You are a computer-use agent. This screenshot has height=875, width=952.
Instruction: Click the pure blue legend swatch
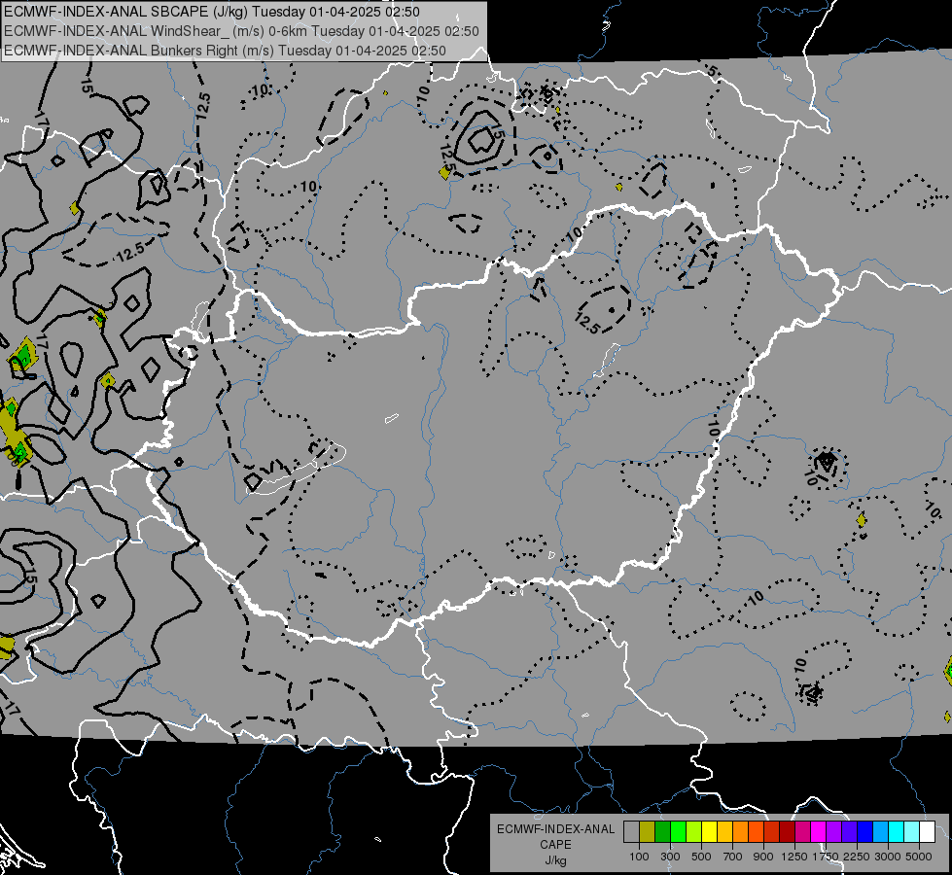pyautogui.click(x=865, y=832)
